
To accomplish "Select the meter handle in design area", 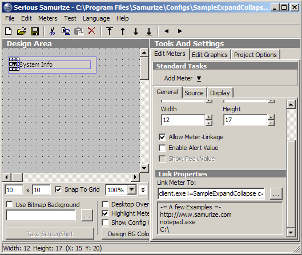I will click(x=14, y=64).
